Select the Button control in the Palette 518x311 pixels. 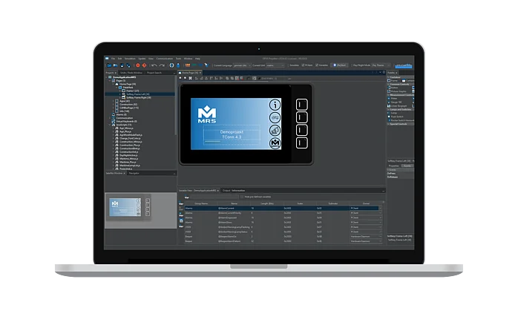coord(393,88)
